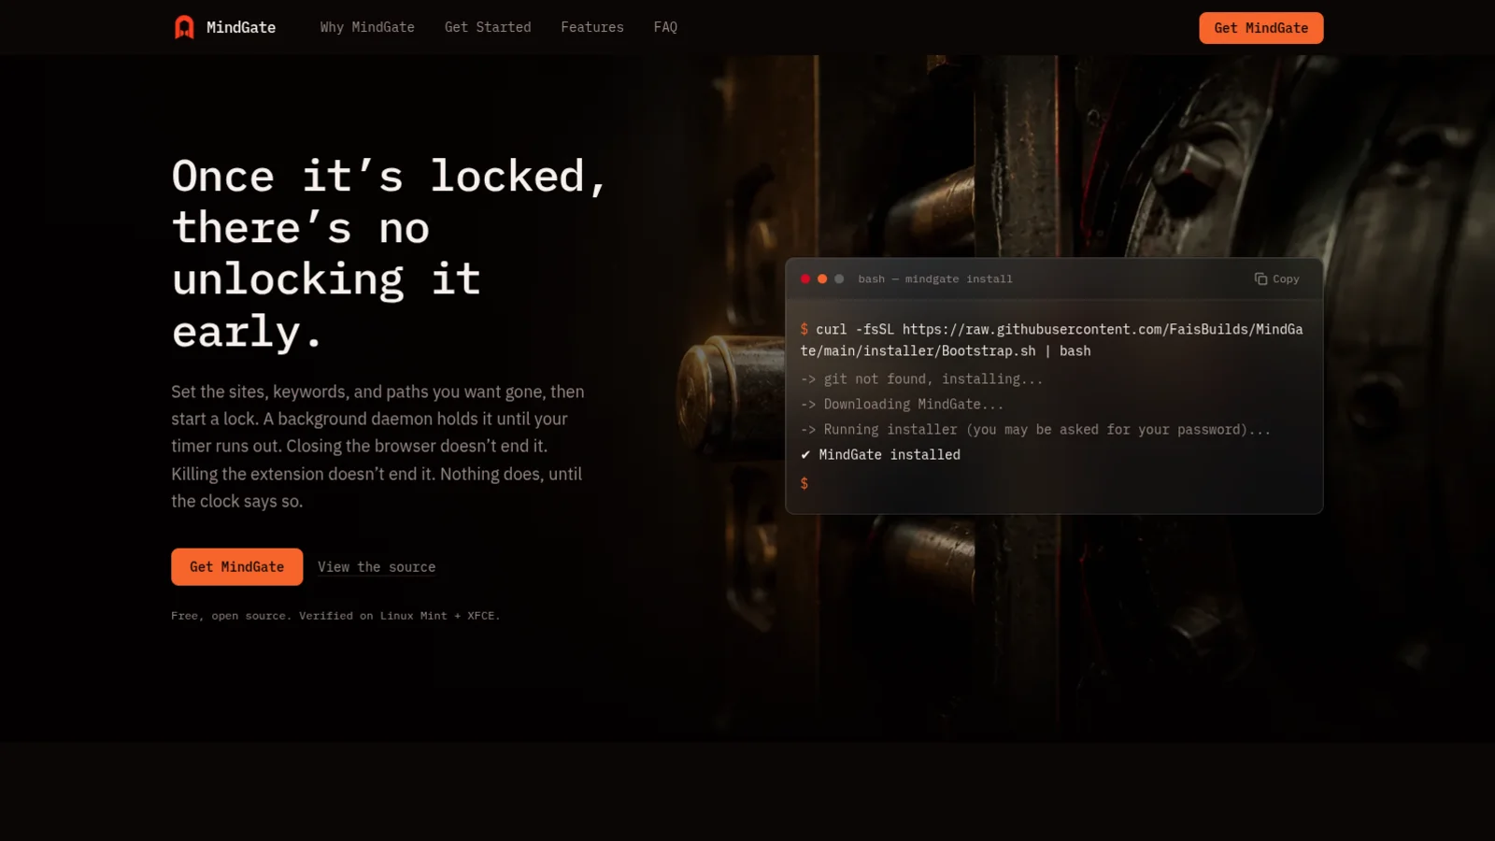Click the 'Downloading MindGate...' line
The width and height of the screenshot is (1495, 841).
click(x=902, y=404)
